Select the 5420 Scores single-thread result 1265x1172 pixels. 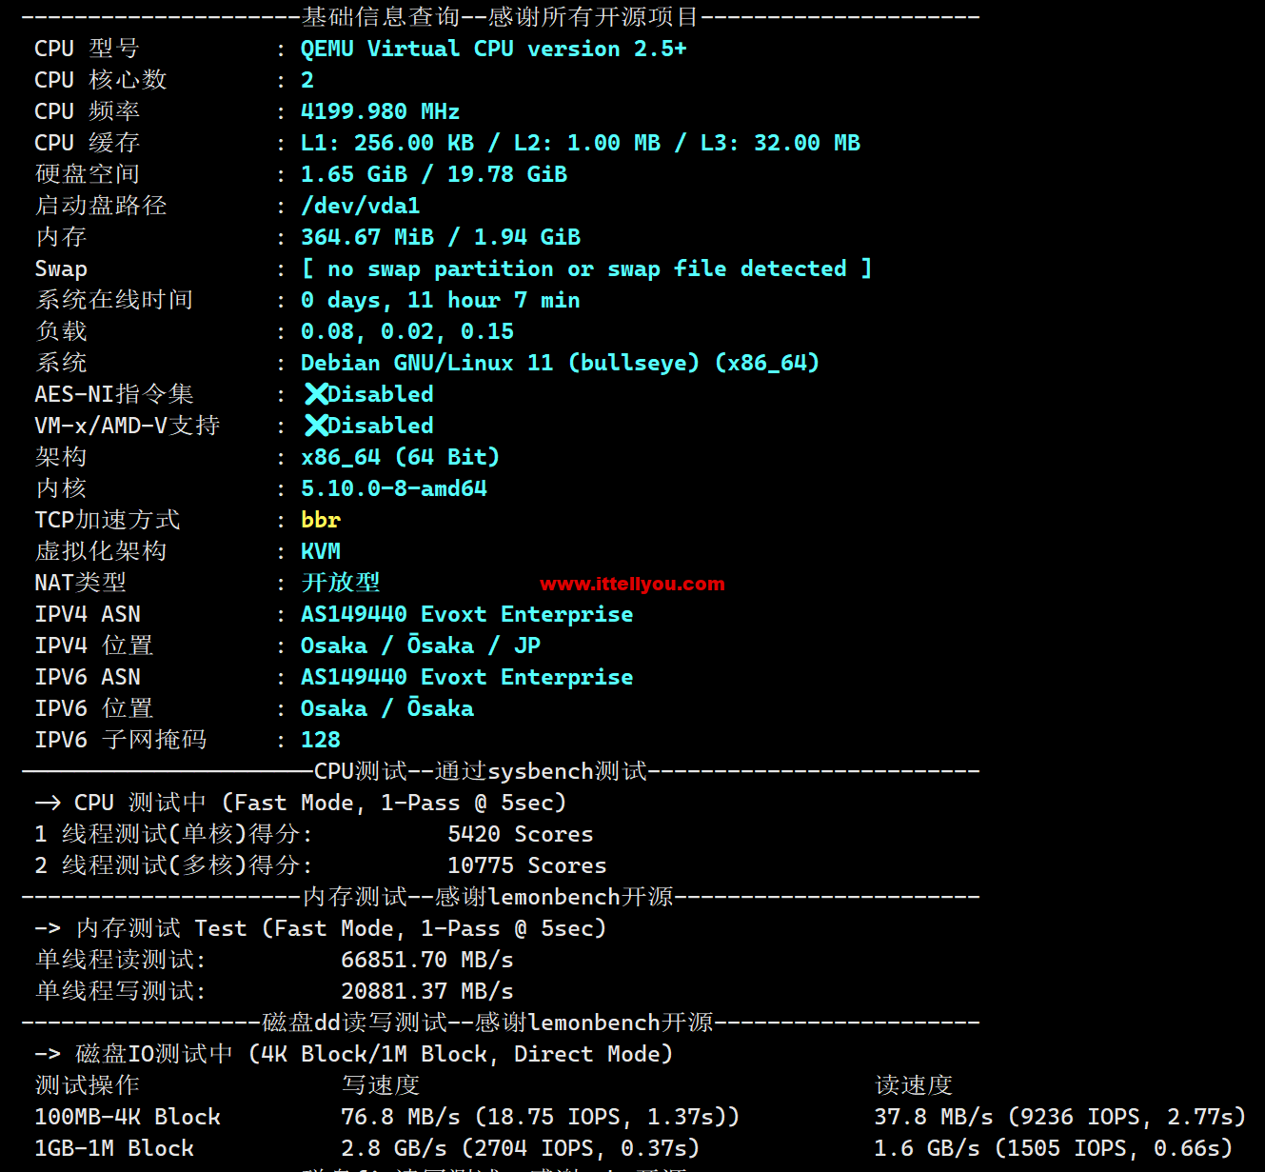click(520, 834)
